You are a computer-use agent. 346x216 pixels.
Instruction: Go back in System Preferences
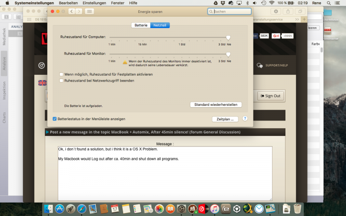click(x=71, y=11)
